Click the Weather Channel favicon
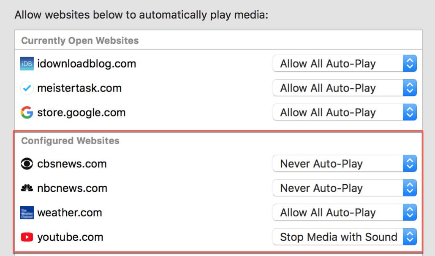This screenshot has height=256, width=435. 27,213
